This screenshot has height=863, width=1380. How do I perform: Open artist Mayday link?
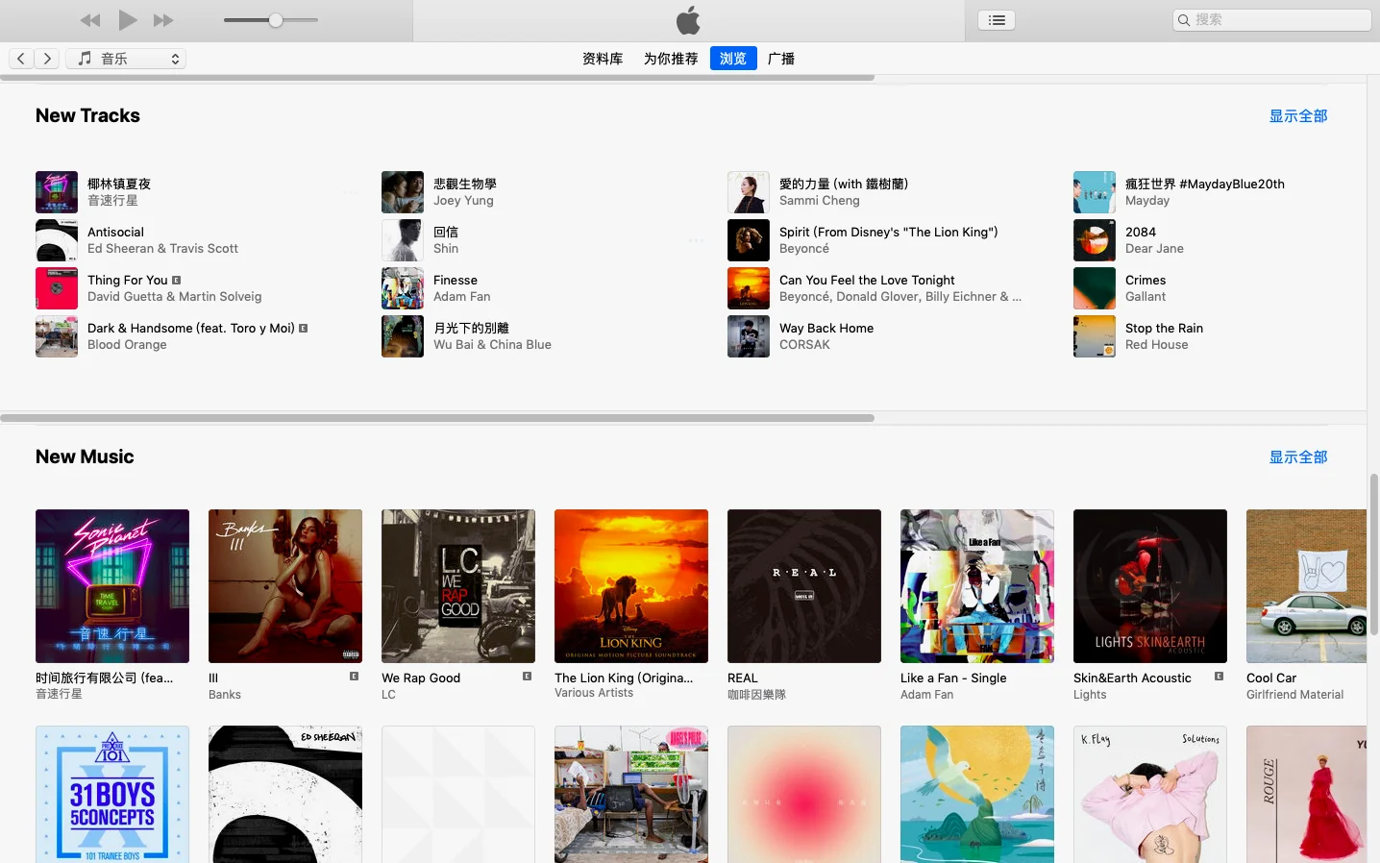coord(1147,201)
